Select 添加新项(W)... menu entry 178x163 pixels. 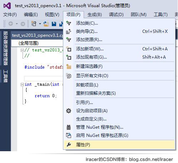[119, 49]
